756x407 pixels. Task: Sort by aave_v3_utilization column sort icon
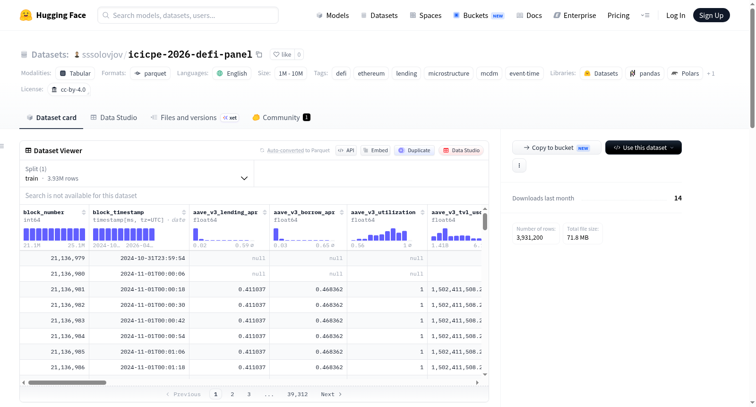point(422,212)
